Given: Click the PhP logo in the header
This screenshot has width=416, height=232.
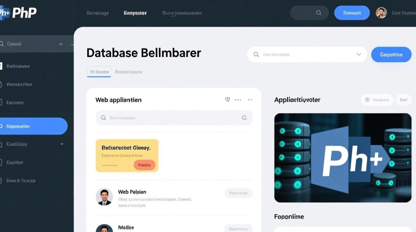Looking at the screenshot, I should coord(19,13).
